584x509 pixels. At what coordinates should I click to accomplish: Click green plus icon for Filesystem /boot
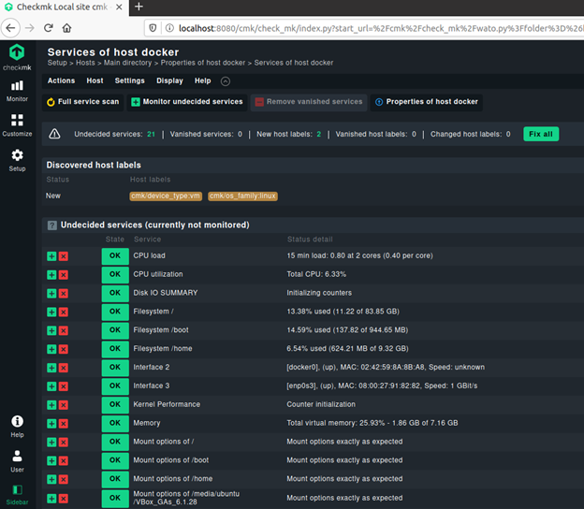point(51,330)
